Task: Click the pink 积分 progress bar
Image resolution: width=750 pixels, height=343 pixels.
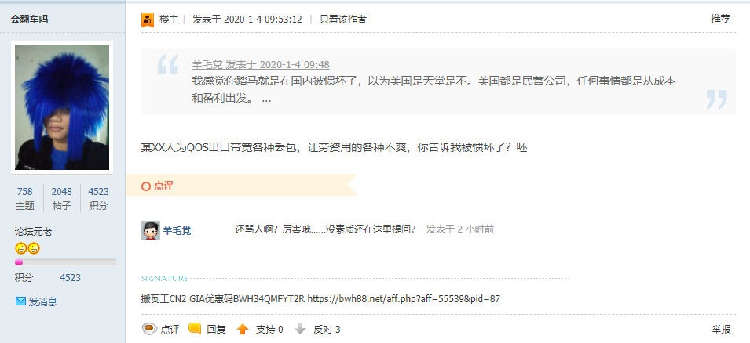Action: point(65,262)
